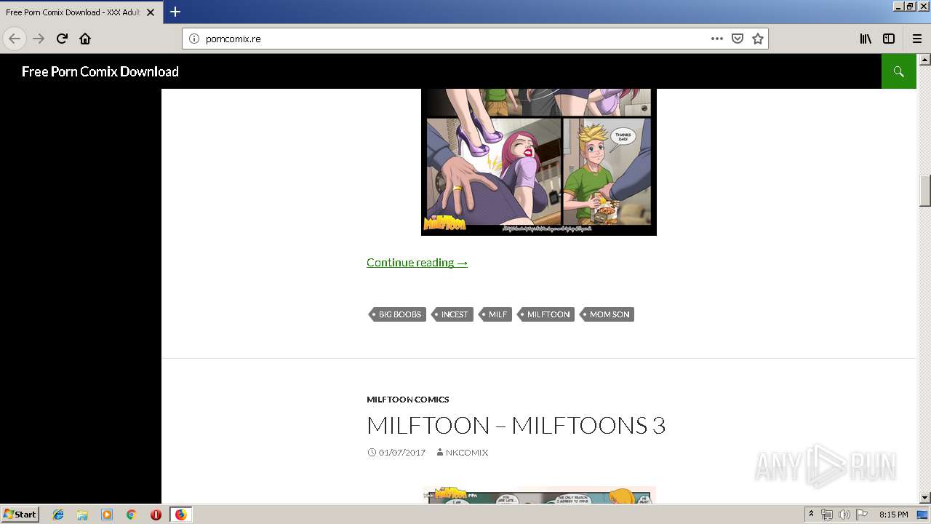Go back using the browser back arrow

point(15,39)
